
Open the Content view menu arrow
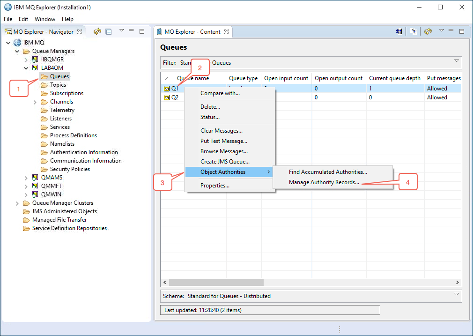coord(441,30)
